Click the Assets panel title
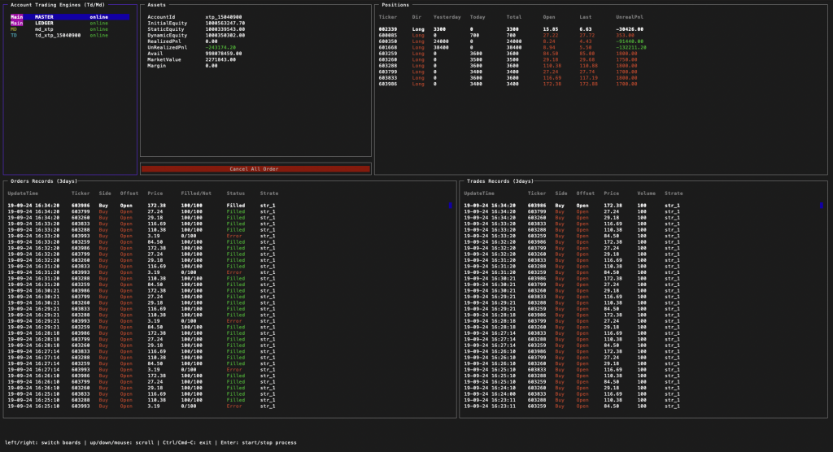Image resolution: width=833 pixels, height=452 pixels. (x=157, y=5)
